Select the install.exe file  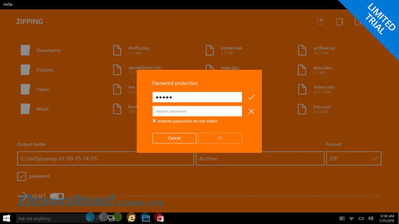[x=224, y=50]
